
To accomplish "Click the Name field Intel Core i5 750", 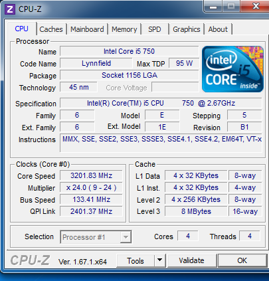I will point(129,51).
